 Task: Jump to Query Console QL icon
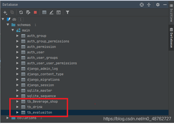pyautogui.click(x=59, y=12)
